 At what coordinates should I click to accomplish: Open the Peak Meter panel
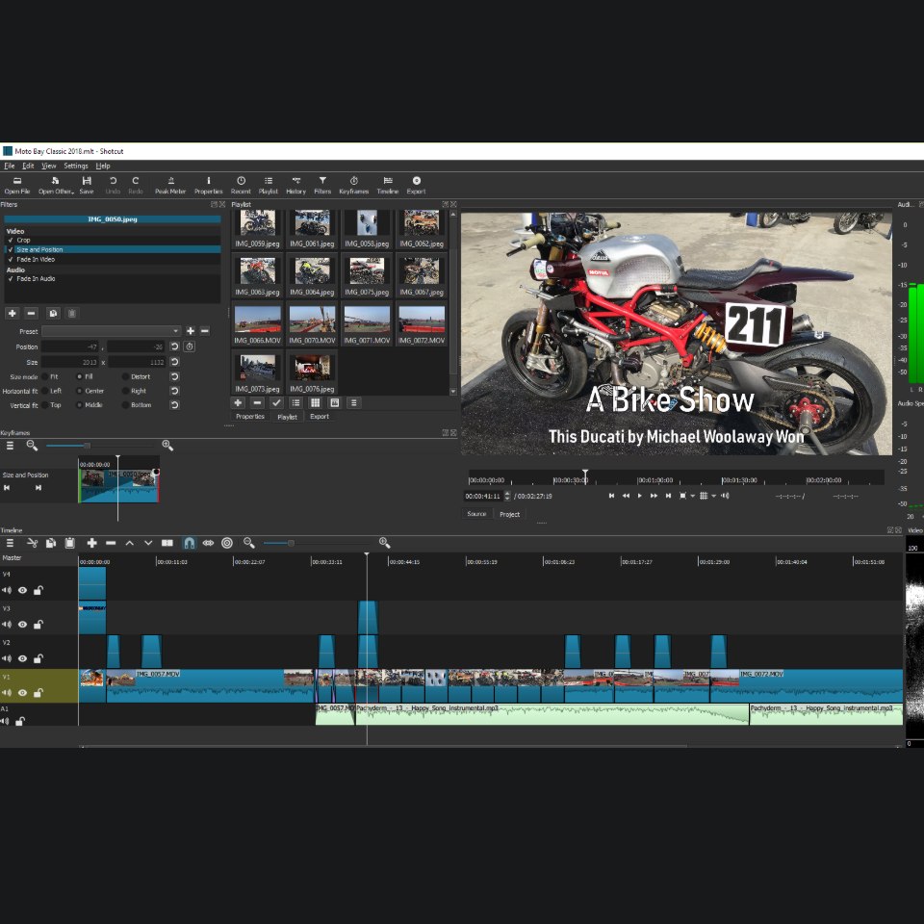(170, 185)
